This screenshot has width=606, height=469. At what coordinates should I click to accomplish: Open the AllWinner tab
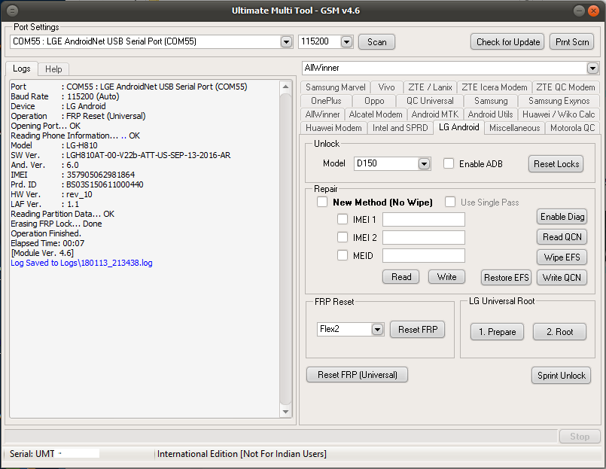pyautogui.click(x=322, y=114)
